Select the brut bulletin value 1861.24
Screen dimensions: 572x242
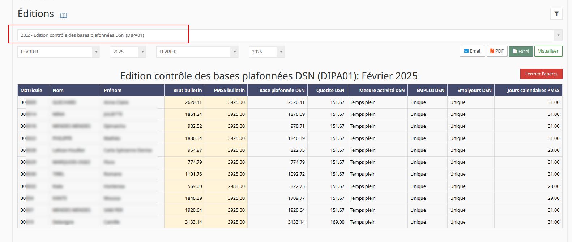pyautogui.click(x=193, y=114)
